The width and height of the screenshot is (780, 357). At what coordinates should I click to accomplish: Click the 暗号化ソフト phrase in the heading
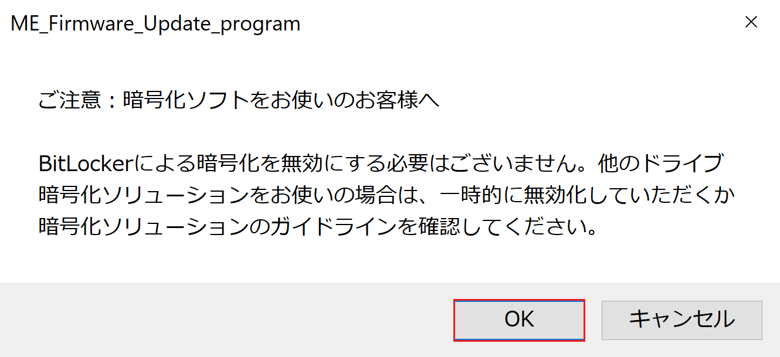point(187,100)
